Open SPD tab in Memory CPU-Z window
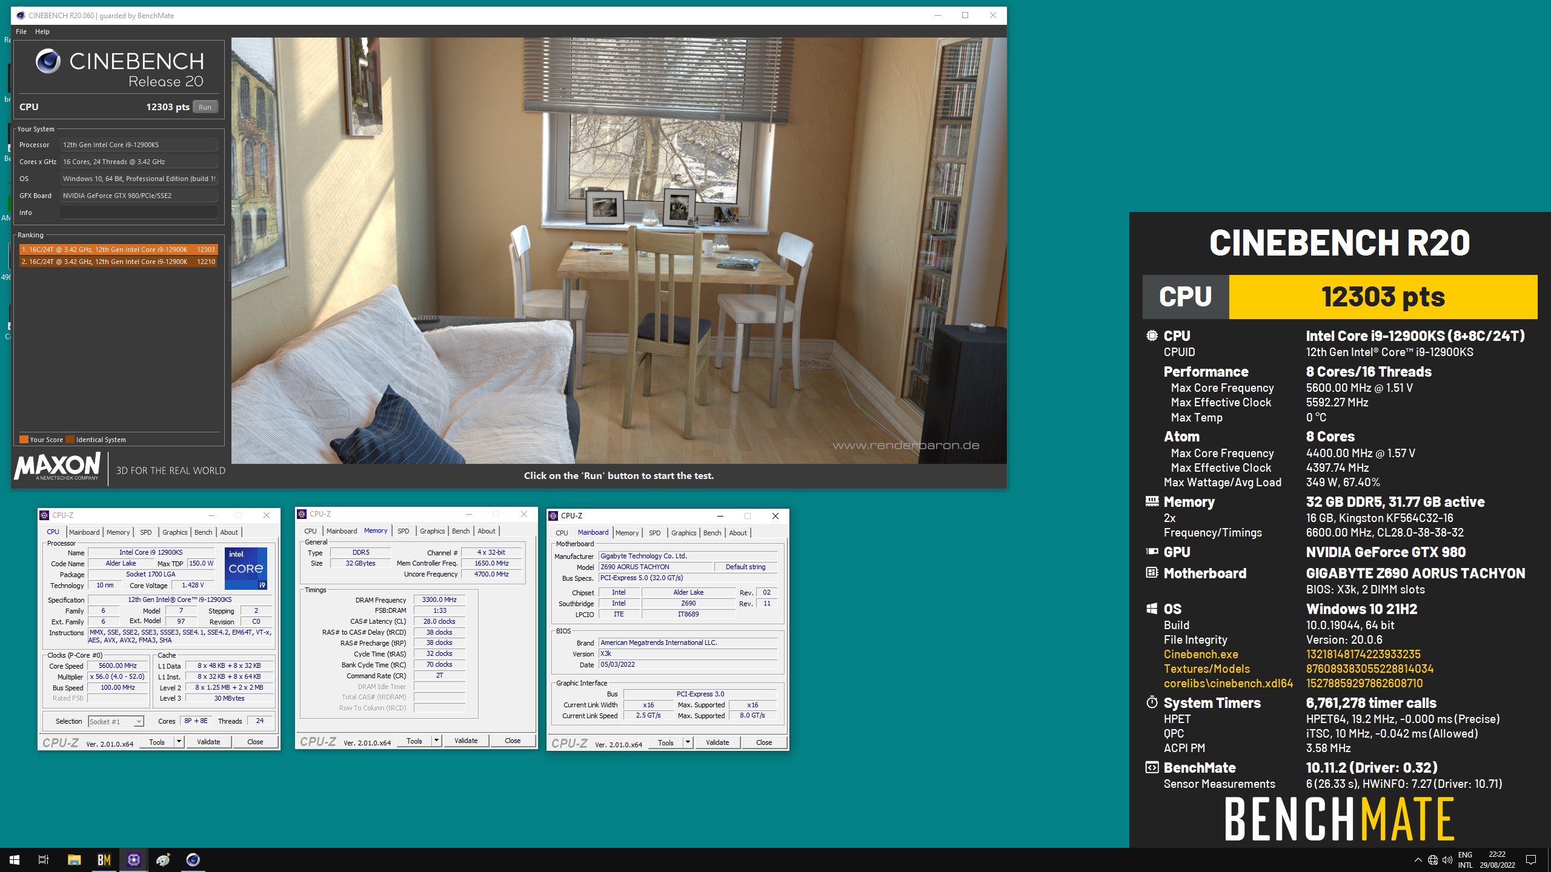Screen dimensions: 1551x872 pos(404,531)
